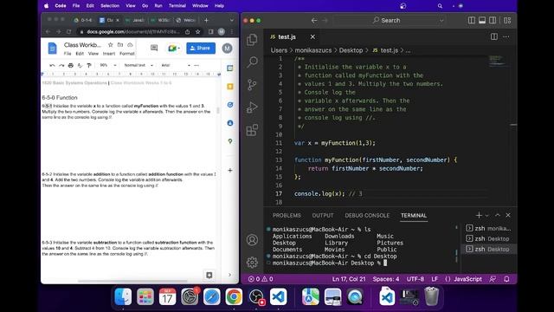Screen dimensions: 554x312
Task: Expand Docs toolbar more options ellipsis
Action: pos(196,66)
